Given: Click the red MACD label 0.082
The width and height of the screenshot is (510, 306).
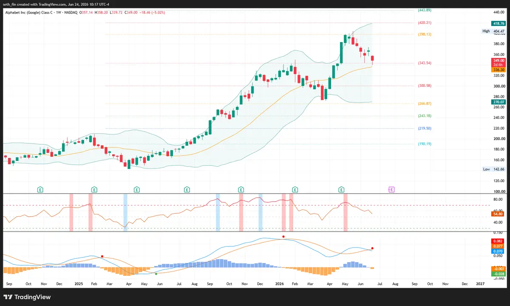Looking at the screenshot, I should coord(498,241).
